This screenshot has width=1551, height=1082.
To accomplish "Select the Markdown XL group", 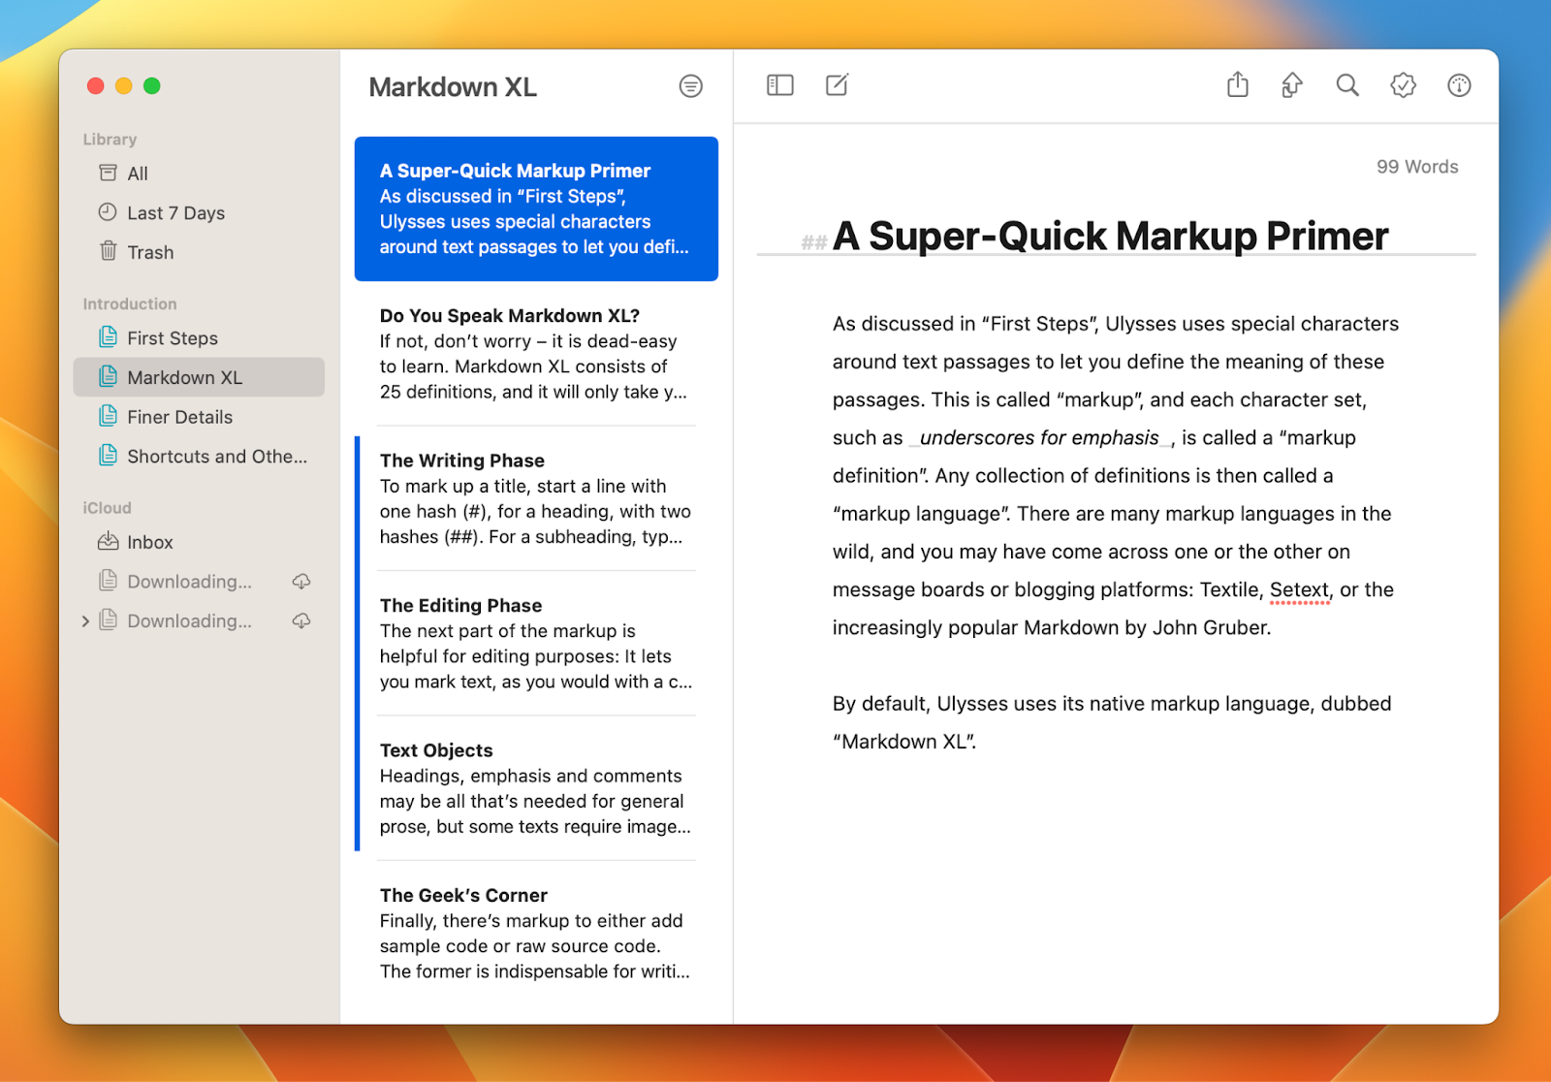I will pos(199,377).
